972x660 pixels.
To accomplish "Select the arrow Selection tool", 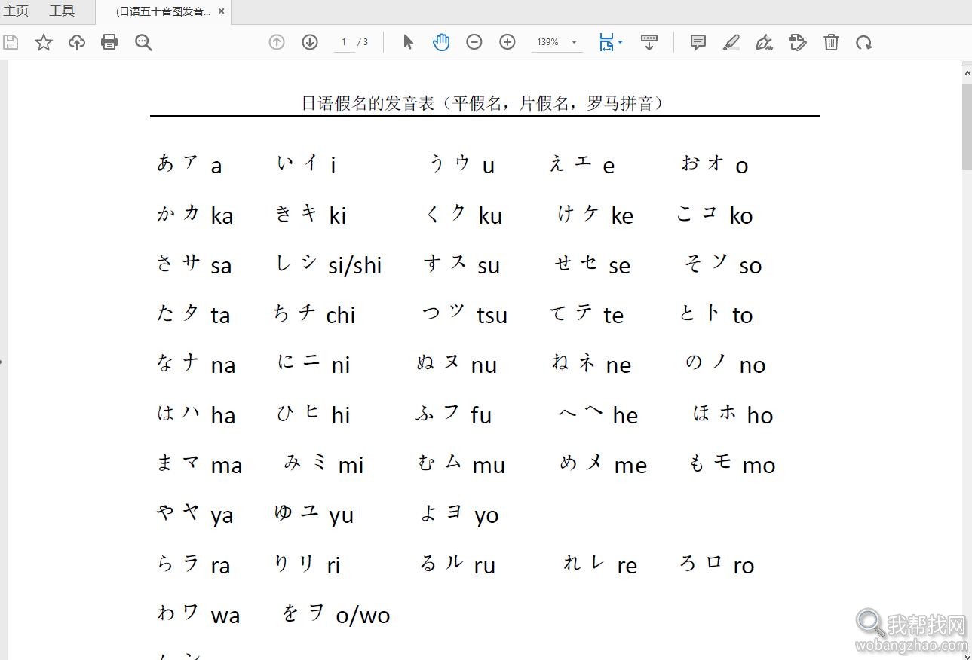I will click(408, 42).
